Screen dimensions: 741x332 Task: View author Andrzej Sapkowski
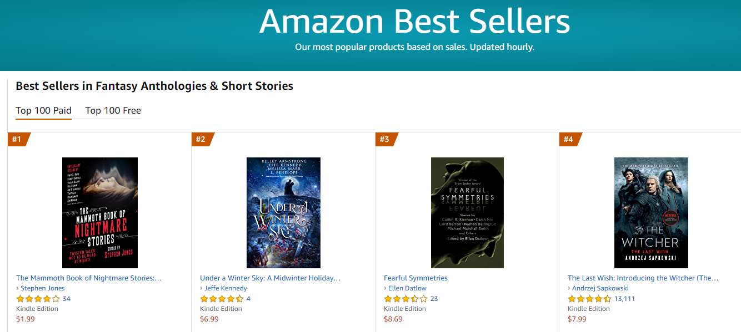(x=600, y=288)
